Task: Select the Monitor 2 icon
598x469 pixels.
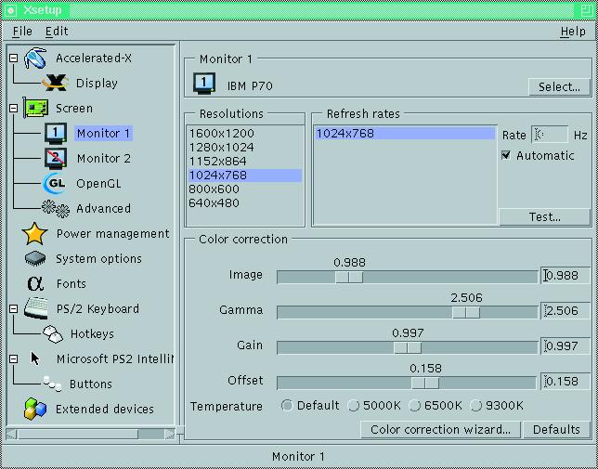Action: pos(55,159)
